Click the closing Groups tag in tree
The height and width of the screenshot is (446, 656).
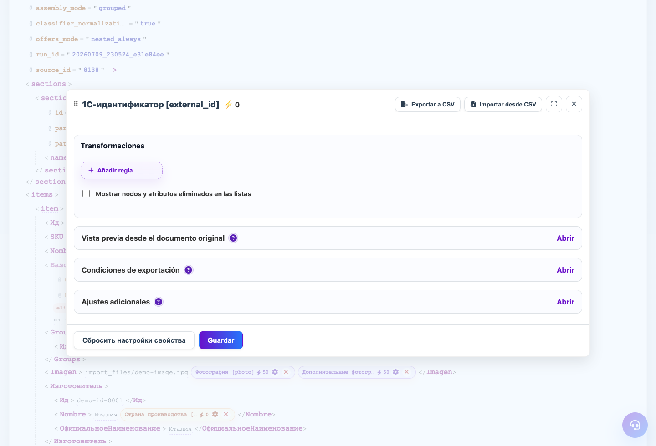click(x=65, y=359)
